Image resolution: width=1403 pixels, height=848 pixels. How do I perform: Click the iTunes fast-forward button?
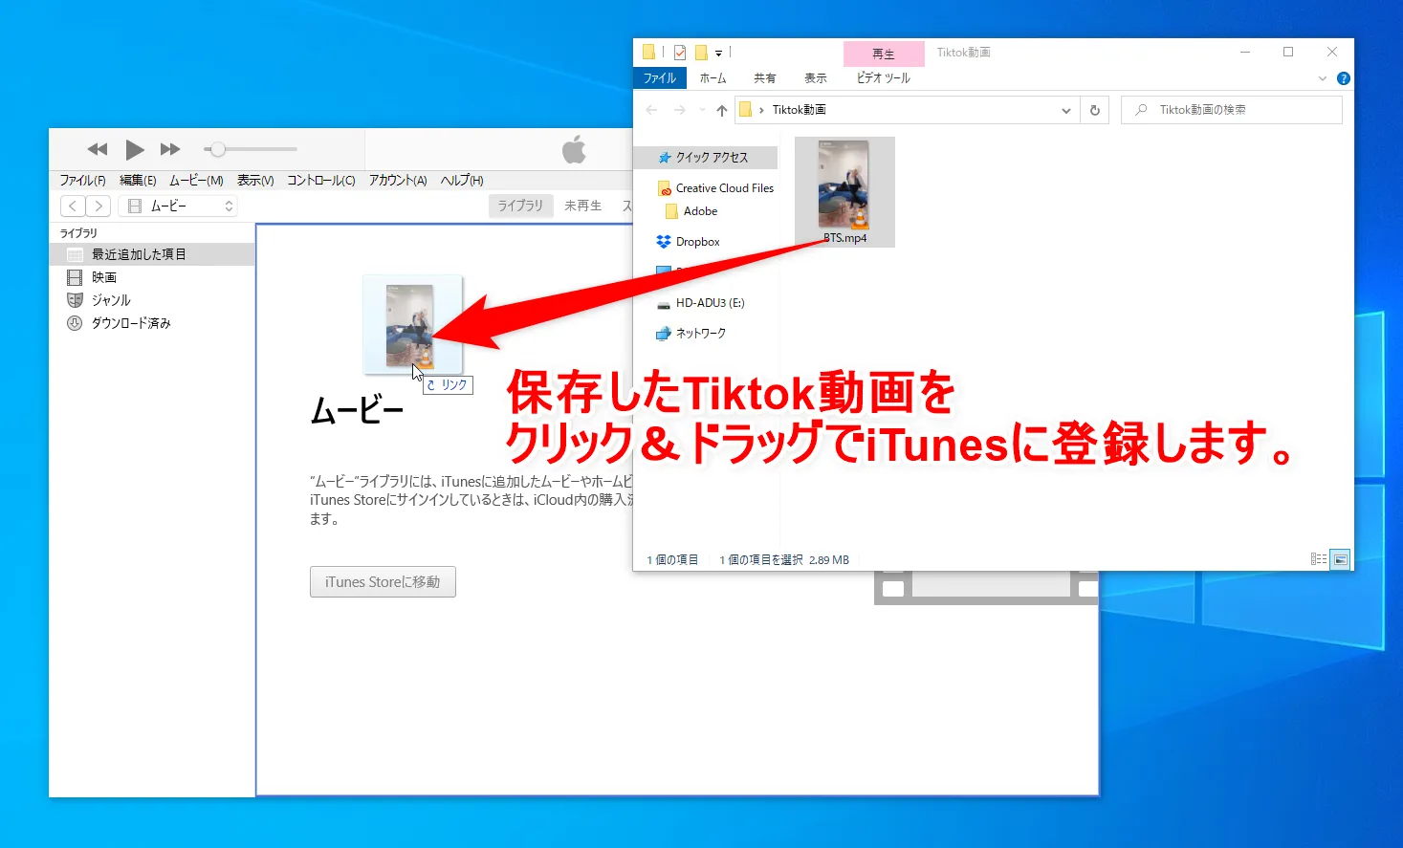[170, 149]
